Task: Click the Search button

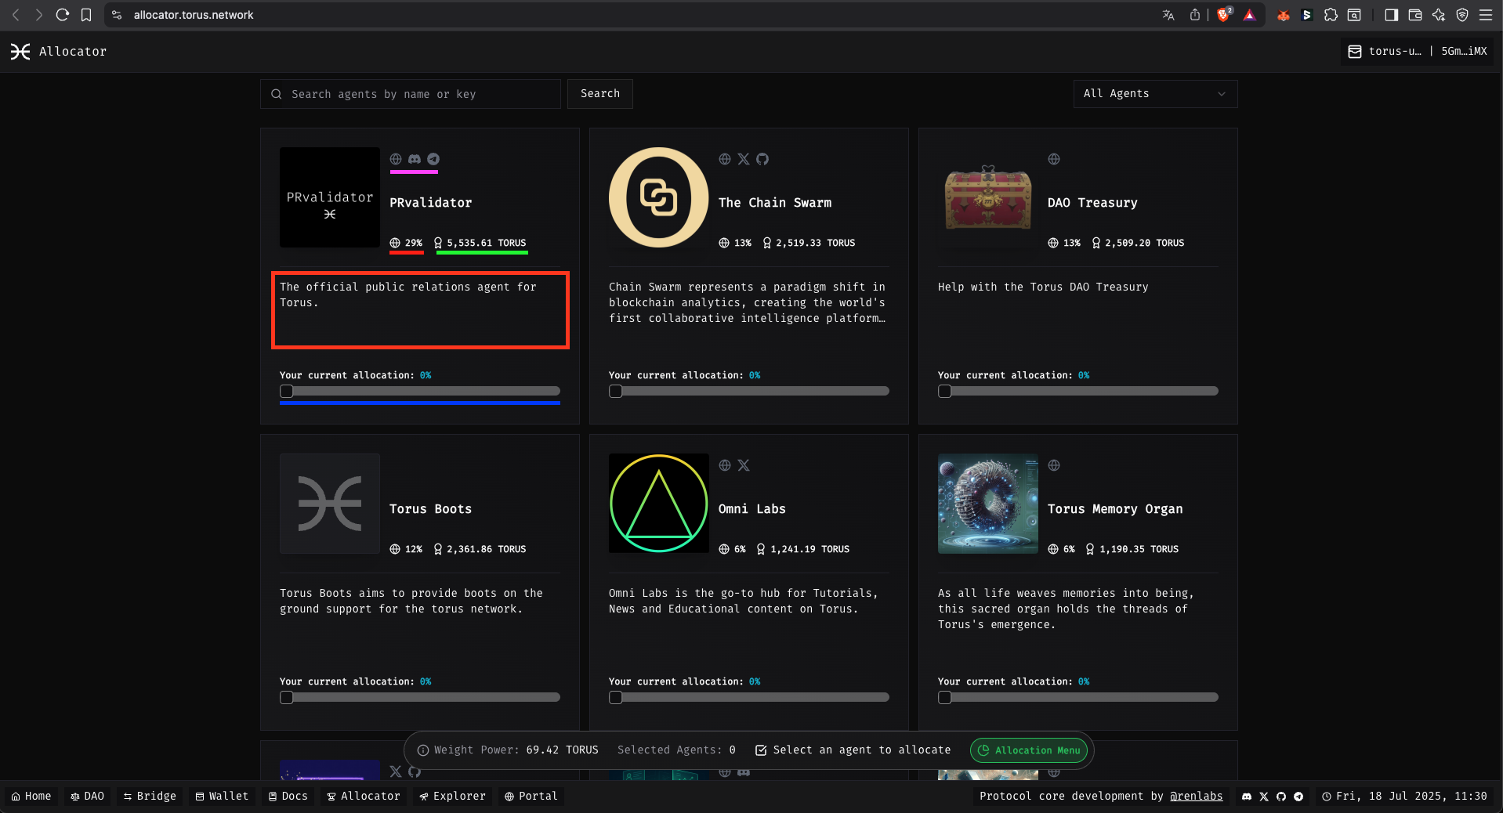Action: pyautogui.click(x=599, y=93)
